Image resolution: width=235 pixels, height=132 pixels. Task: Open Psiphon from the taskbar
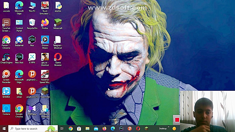tap(130, 129)
